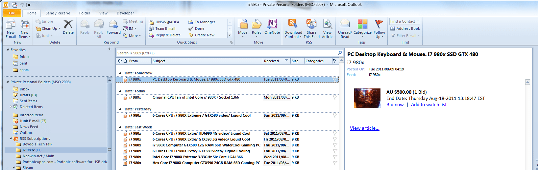The width and height of the screenshot is (538, 170).
Task: Switch to the Folder tab
Action: 85,13
